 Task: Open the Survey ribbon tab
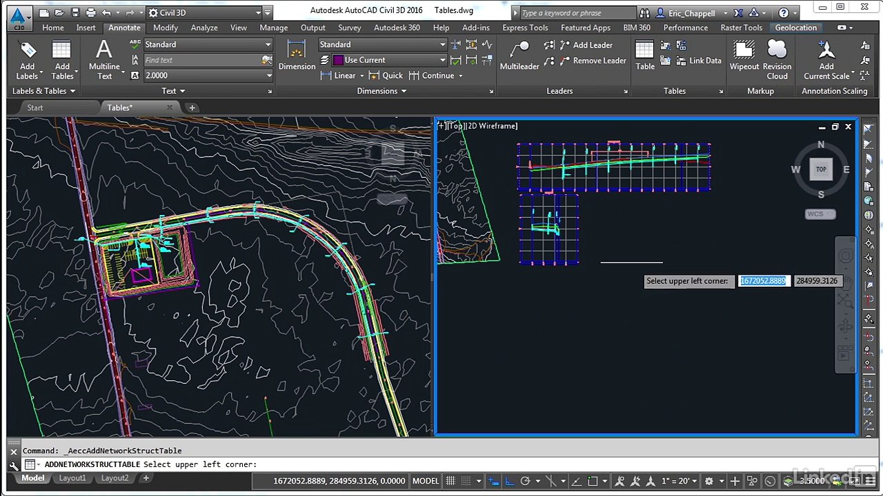click(x=350, y=28)
